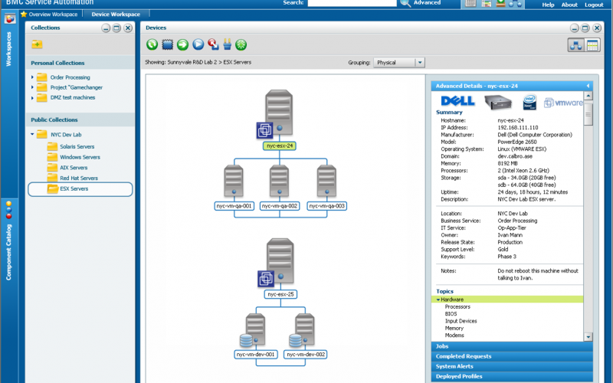Click the Intel Xeon logo

tap(529, 102)
